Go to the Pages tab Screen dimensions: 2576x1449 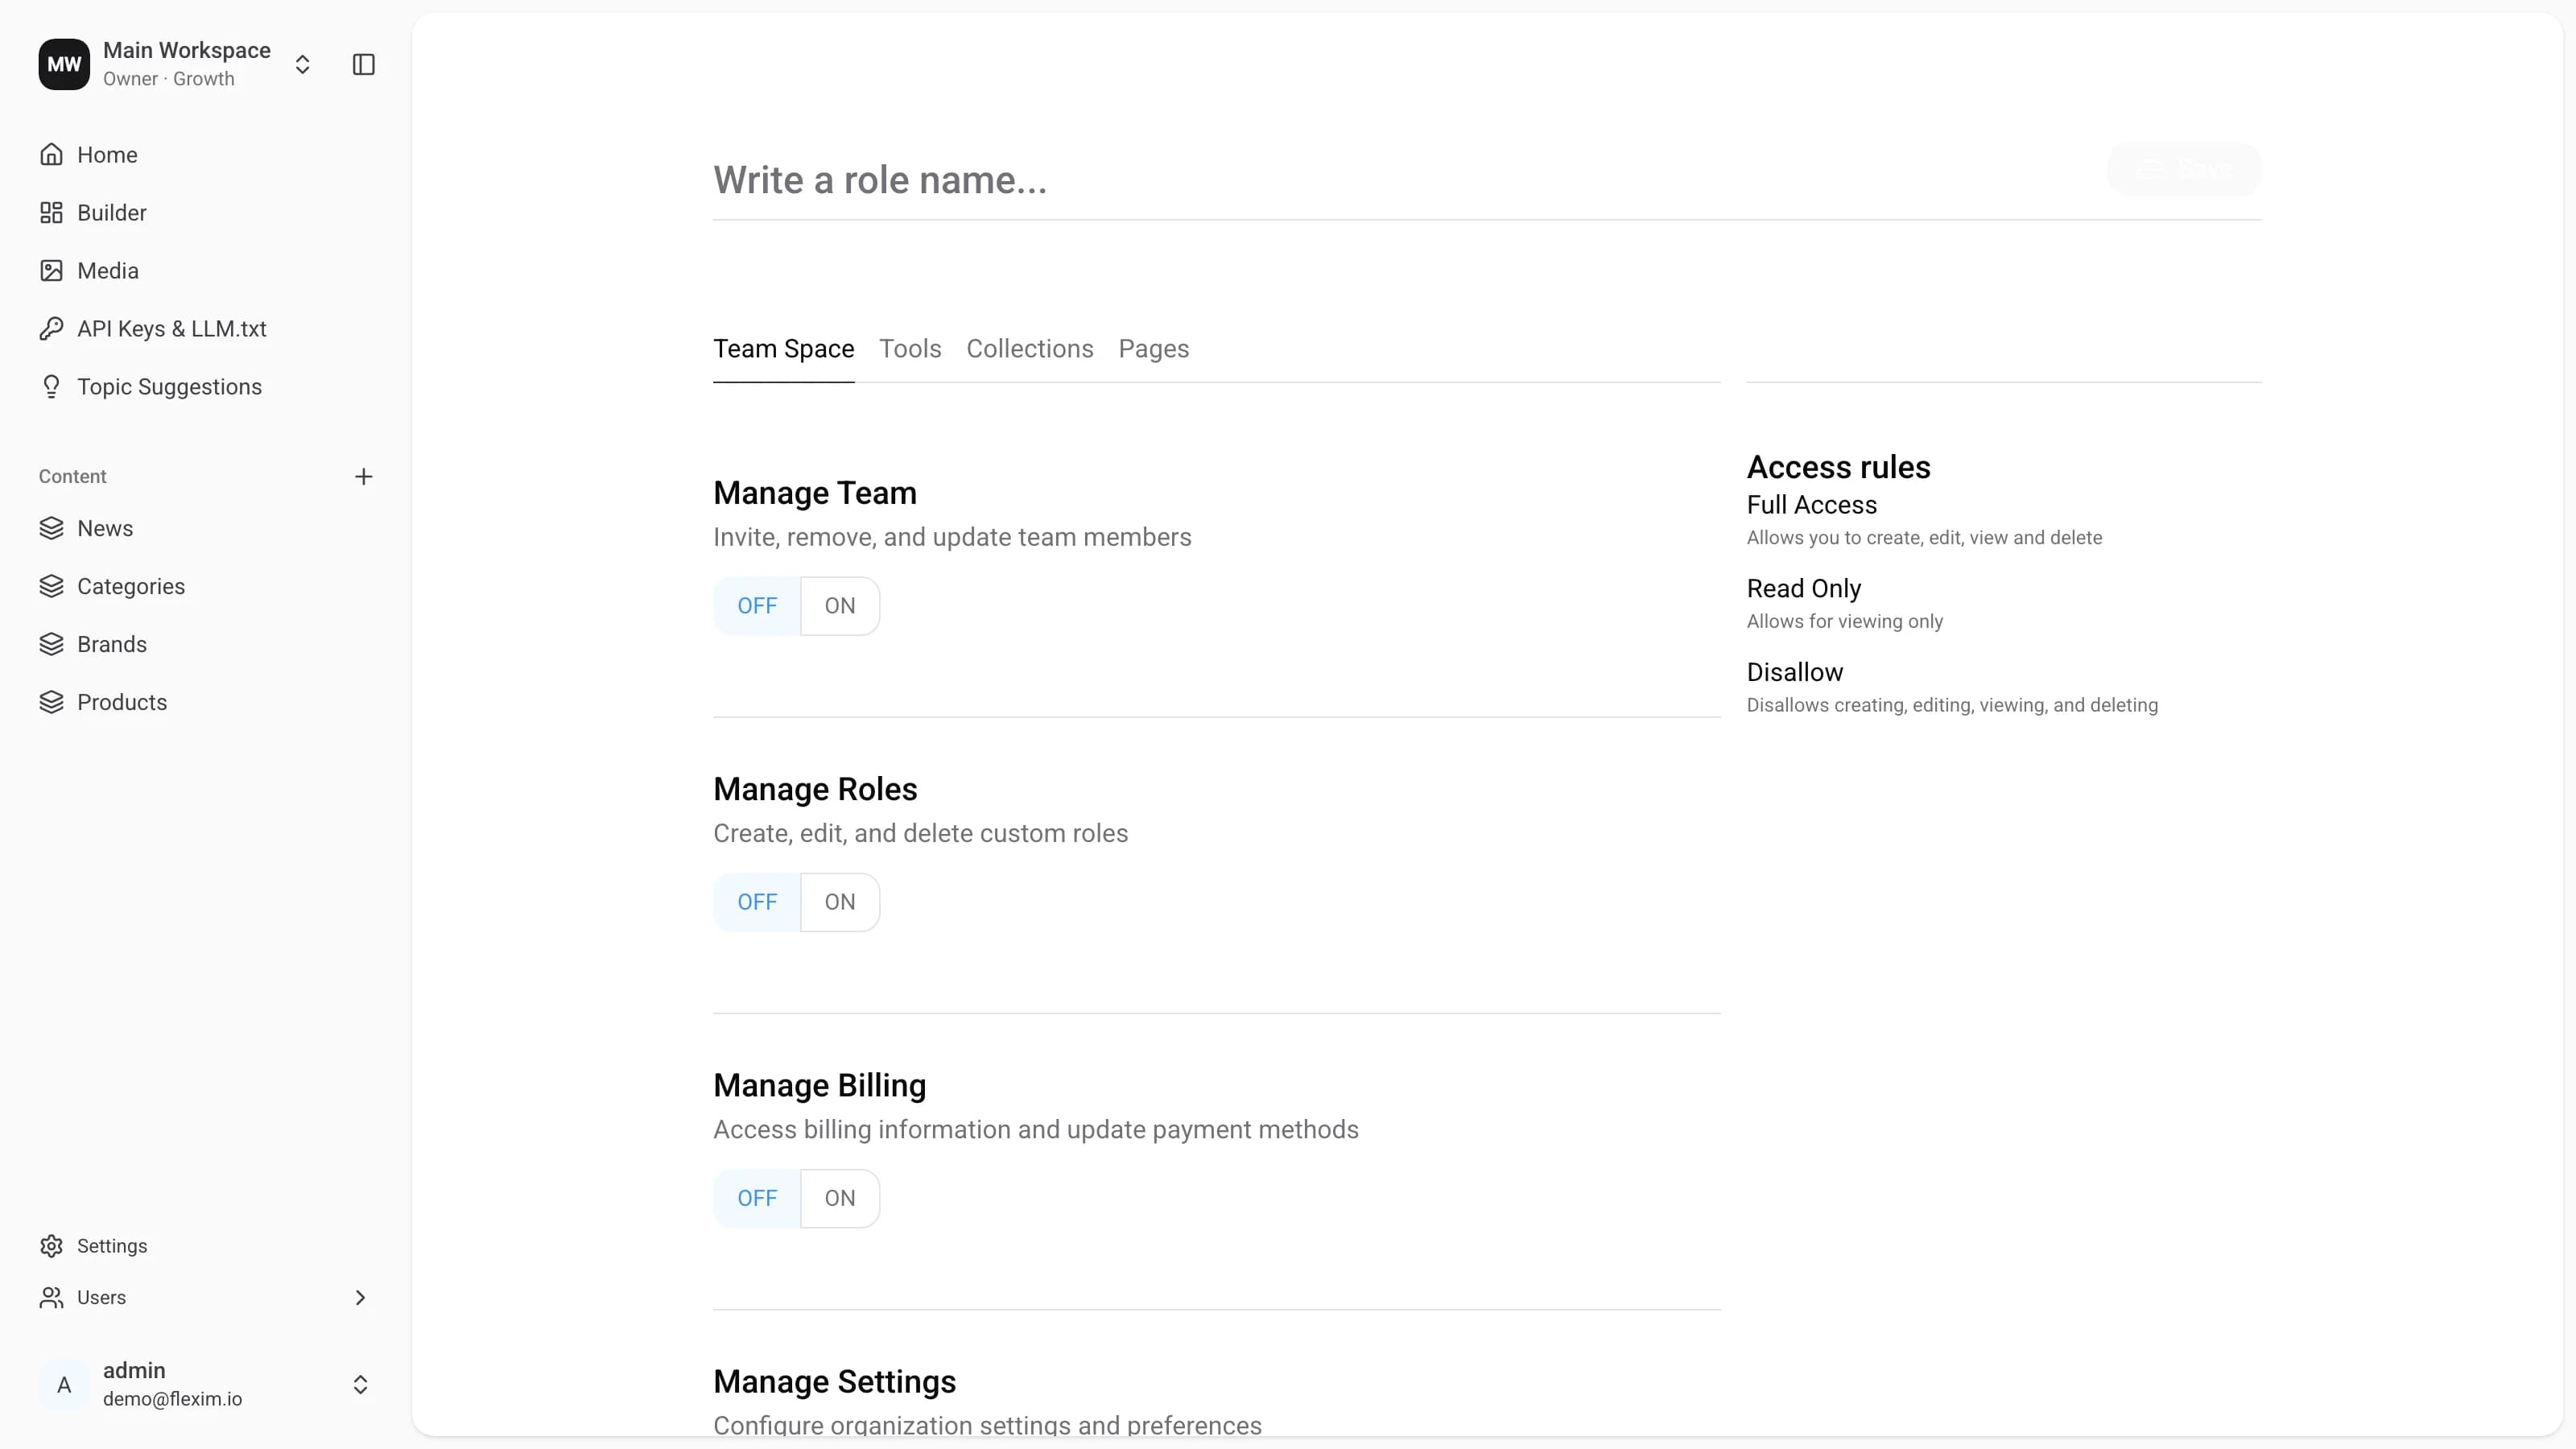(x=1154, y=349)
